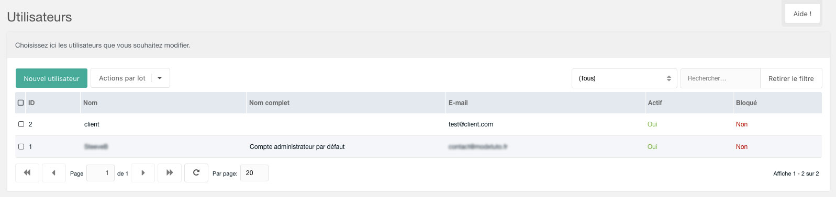Image resolution: width=836 pixels, height=197 pixels.
Task: Click the Par page number field
Action: click(254, 173)
